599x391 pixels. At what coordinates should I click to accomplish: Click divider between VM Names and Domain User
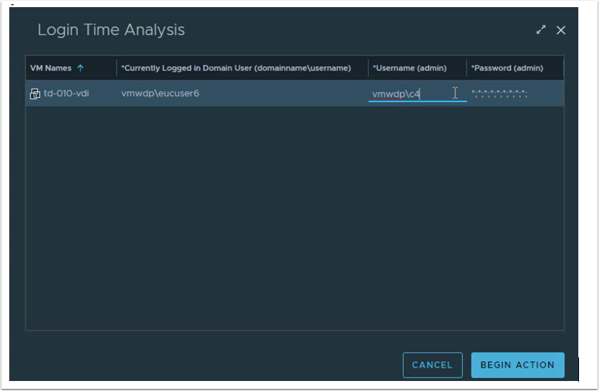point(116,68)
